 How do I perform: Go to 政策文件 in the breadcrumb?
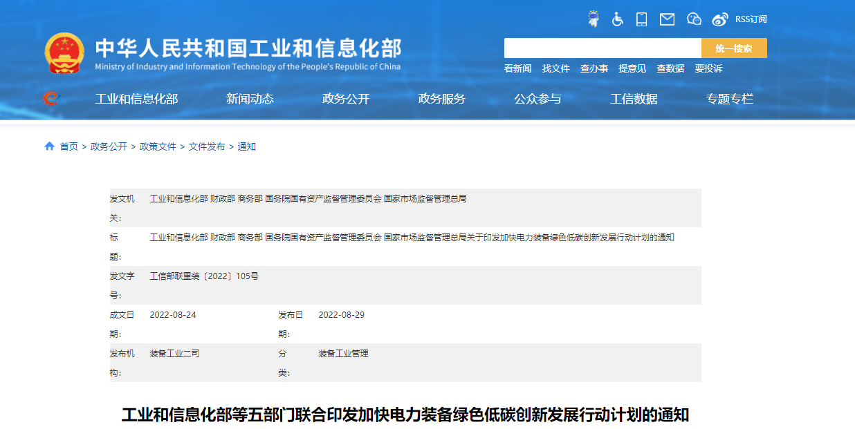pos(158,146)
